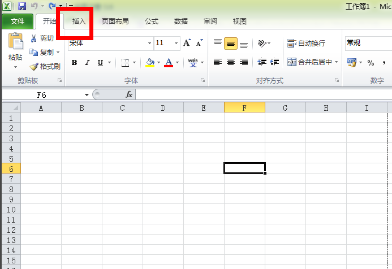
Task: Open the 常规 number format box
Action: [x=368, y=43]
